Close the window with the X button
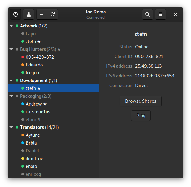This screenshot has width=191, height=187. pos(176,14)
